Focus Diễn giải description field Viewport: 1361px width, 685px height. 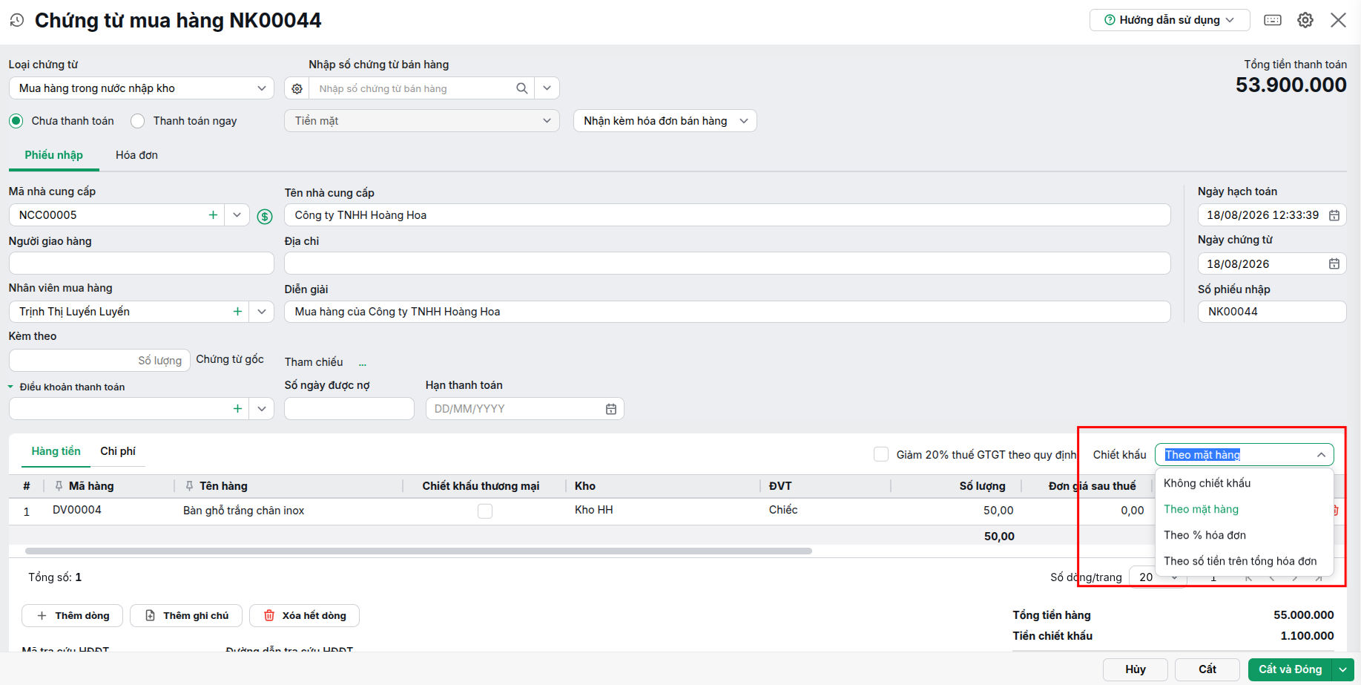tap(728, 312)
